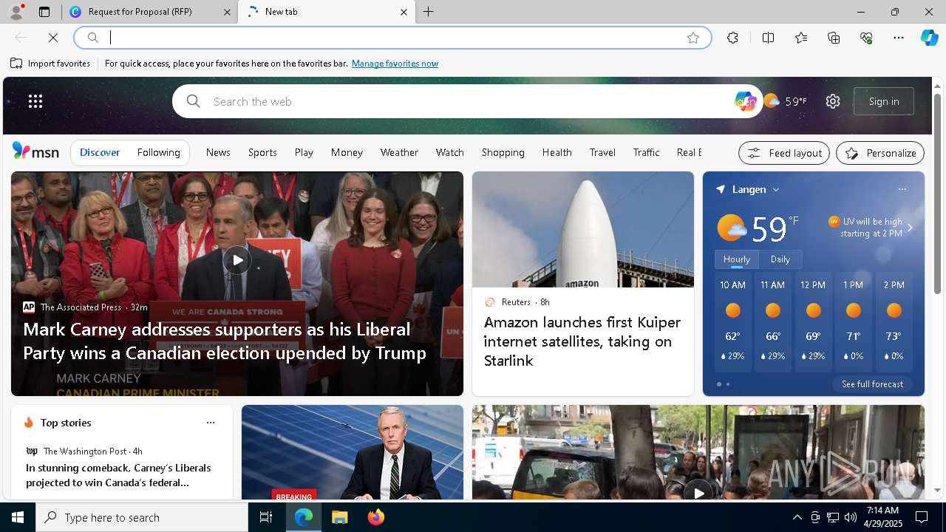
Task: Select the Following feed
Action: click(x=159, y=152)
